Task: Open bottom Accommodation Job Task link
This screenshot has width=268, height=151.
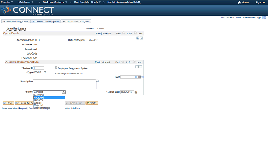Action: [x=72, y=109]
